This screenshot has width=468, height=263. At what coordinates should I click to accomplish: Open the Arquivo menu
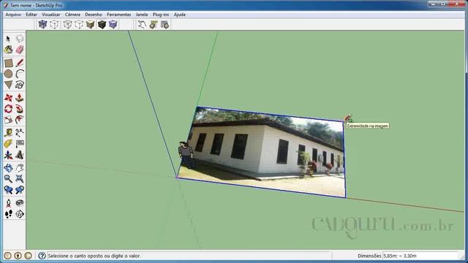[x=13, y=15]
